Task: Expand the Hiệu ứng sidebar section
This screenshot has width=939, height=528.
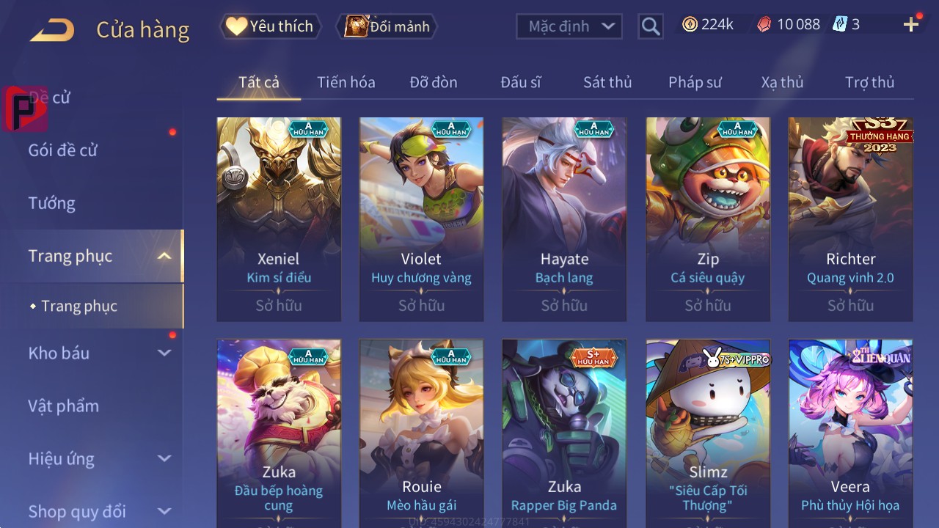Action: coord(164,458)
